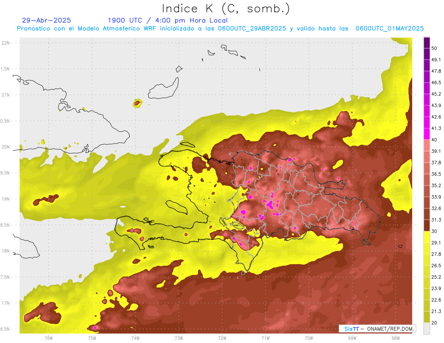444x343 pixels.
Task: Click the longitude axis label "73W"
Action: [179, 338]
